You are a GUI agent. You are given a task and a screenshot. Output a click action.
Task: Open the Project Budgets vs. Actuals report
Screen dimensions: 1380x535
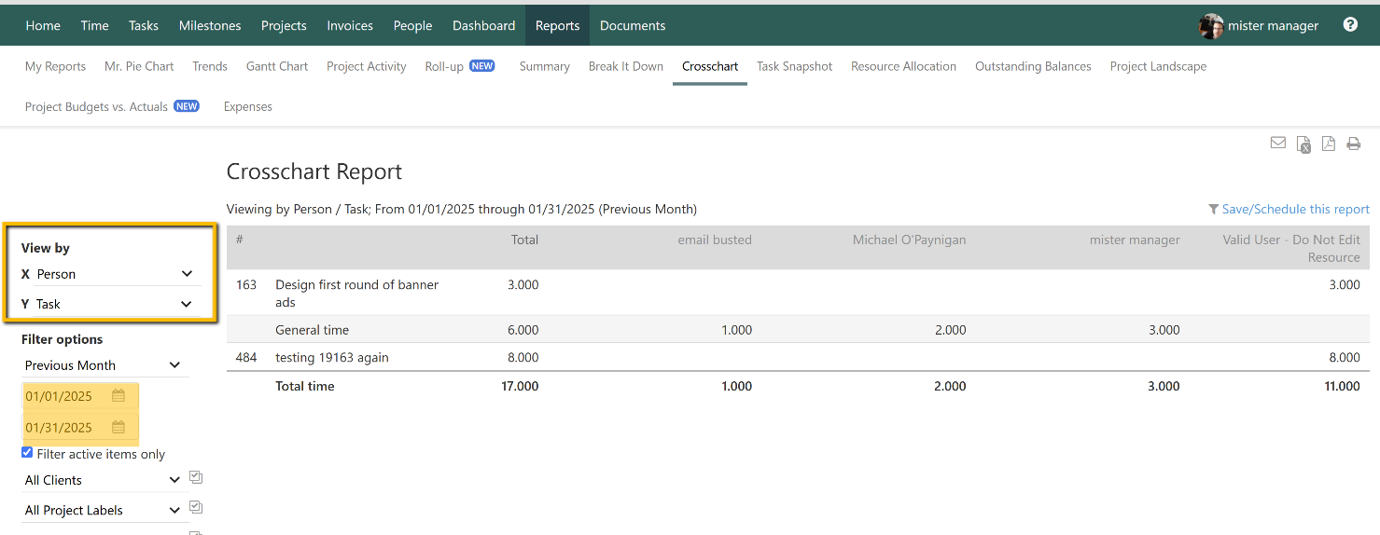click(x=96, y=106)
